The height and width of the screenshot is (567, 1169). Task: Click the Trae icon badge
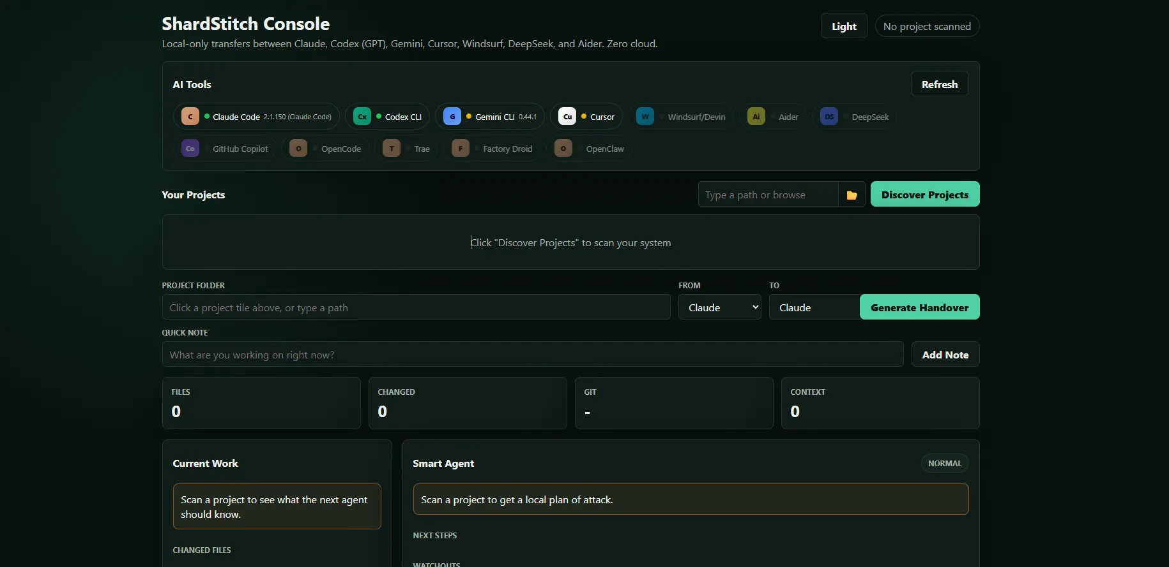392,149
